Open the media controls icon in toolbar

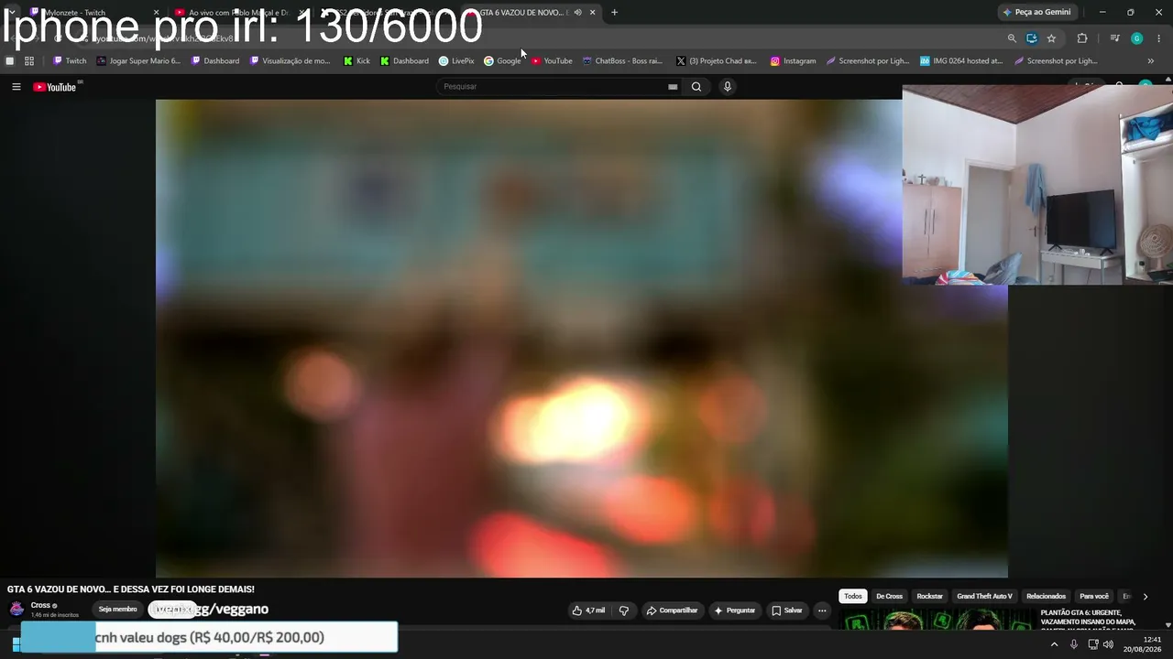pos(1114,38)
